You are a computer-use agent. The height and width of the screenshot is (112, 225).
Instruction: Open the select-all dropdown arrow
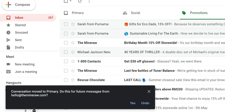point(71,1)
